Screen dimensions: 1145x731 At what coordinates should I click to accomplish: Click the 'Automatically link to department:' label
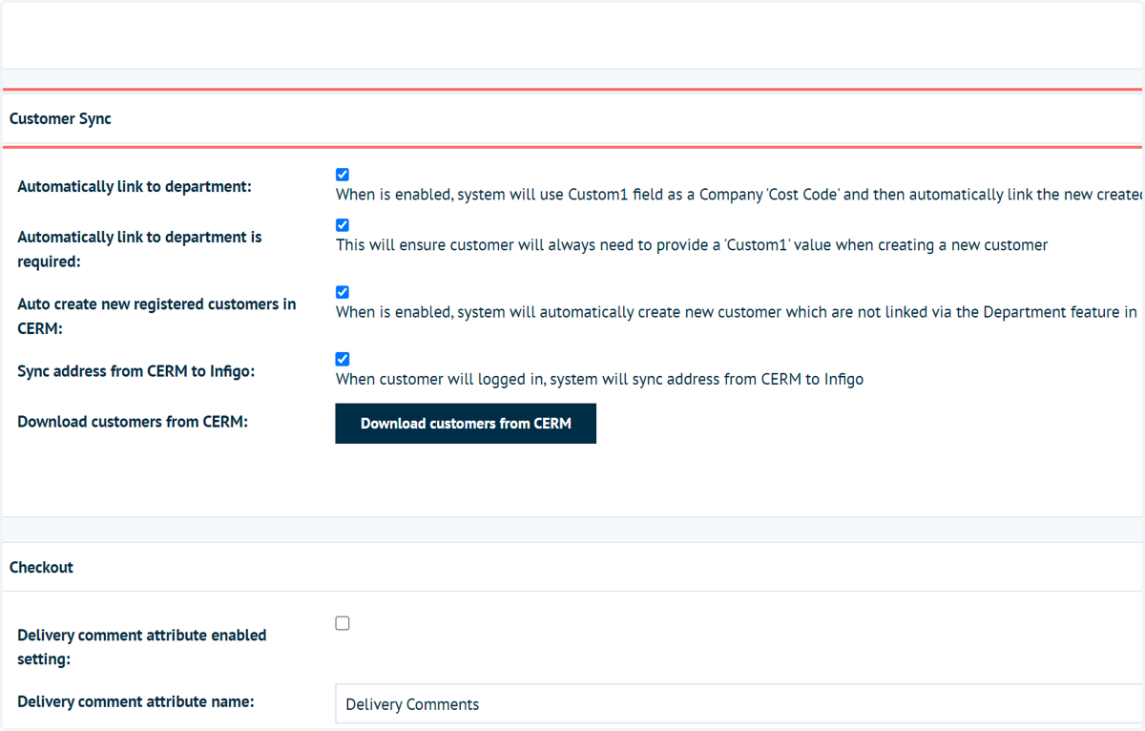coord(135,187)
